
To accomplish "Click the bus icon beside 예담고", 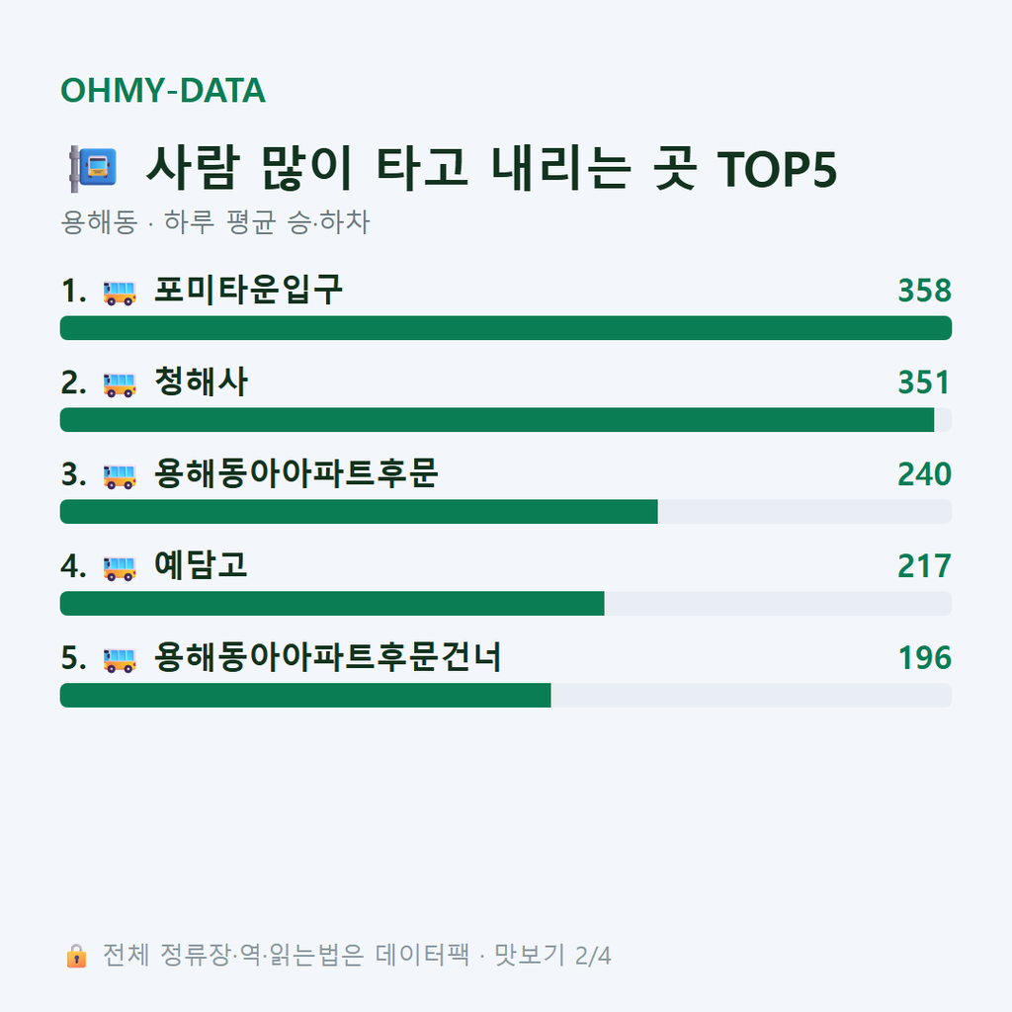I will (x=120, y=568).
